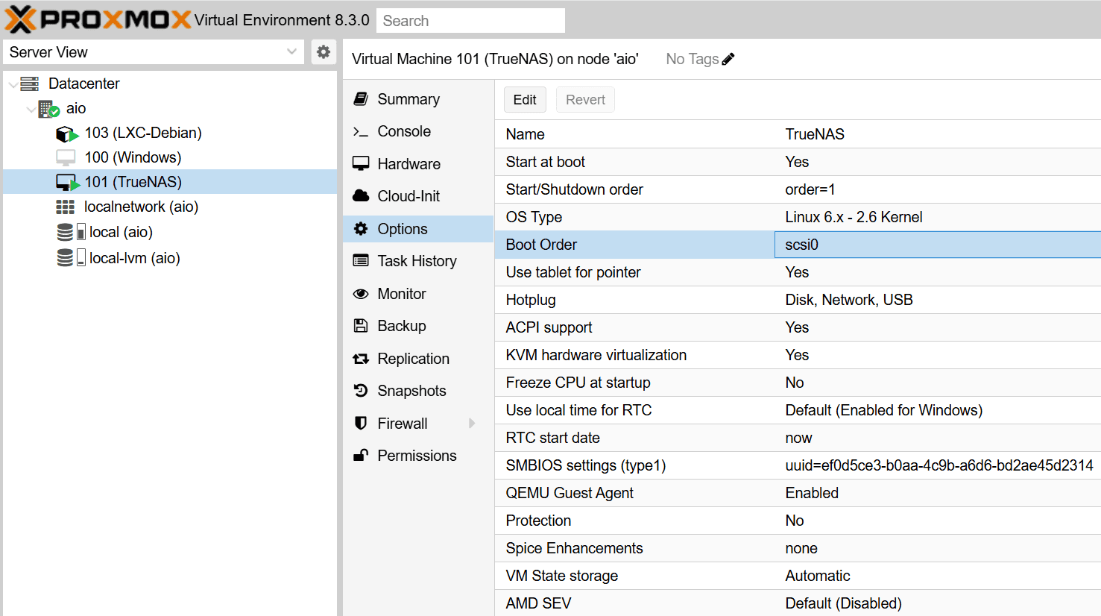Select 101 (TrueNAS) in the tree
Viewport: 1101px width, 616px height.
pyautogui.click(x=133, y=182)
